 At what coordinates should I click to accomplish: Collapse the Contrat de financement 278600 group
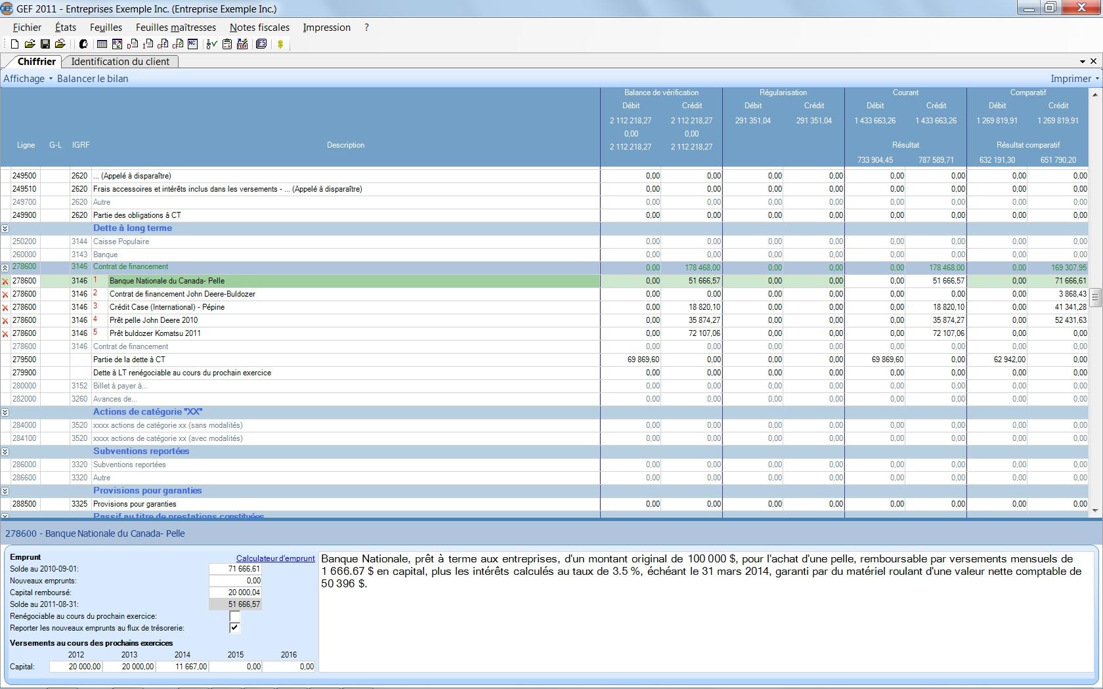pos(5,268)
